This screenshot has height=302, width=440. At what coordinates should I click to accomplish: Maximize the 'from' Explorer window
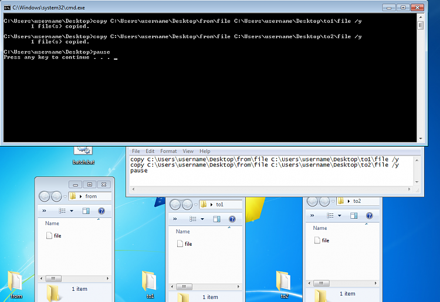(x=90, y=185)
